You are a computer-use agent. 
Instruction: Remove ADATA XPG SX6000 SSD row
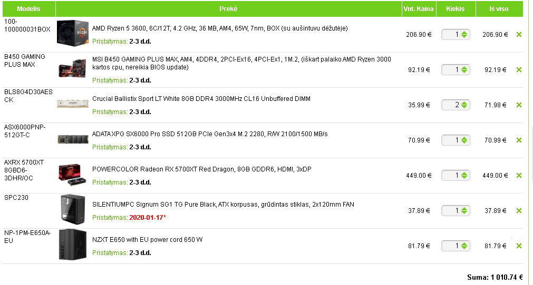point(519,140)
